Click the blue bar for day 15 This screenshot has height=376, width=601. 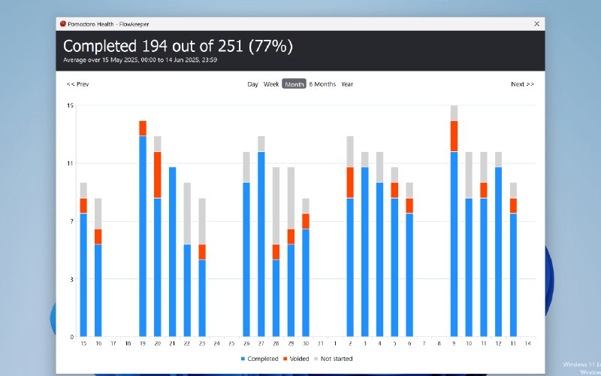(x=83, y=274)
